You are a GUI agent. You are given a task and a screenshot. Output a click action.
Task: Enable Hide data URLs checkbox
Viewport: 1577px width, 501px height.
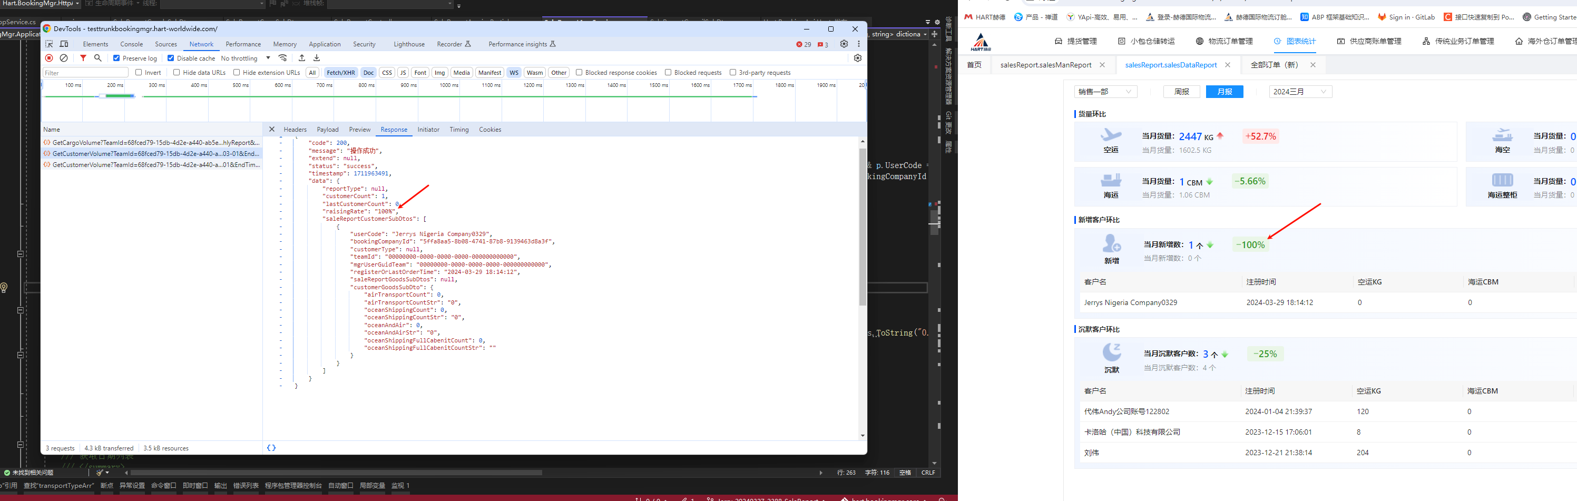(x=177, y=72)
